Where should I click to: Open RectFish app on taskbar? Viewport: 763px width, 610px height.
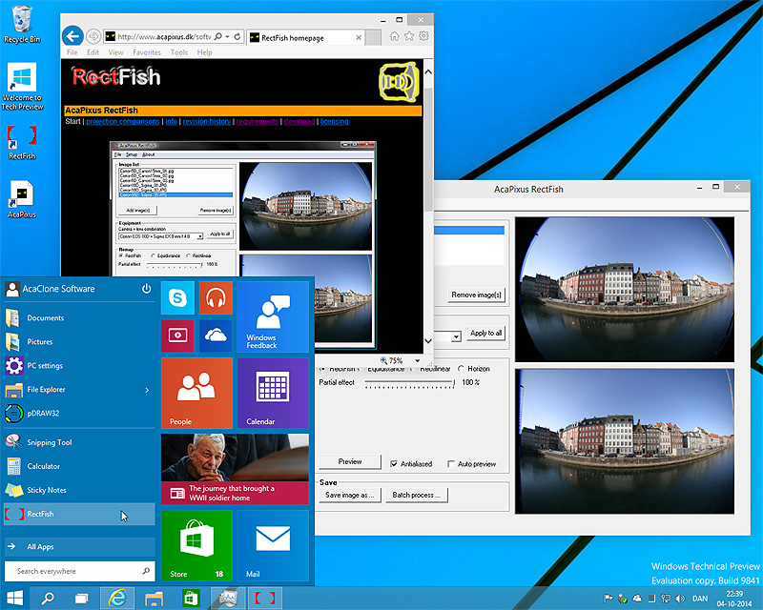(x=265, y=599)
